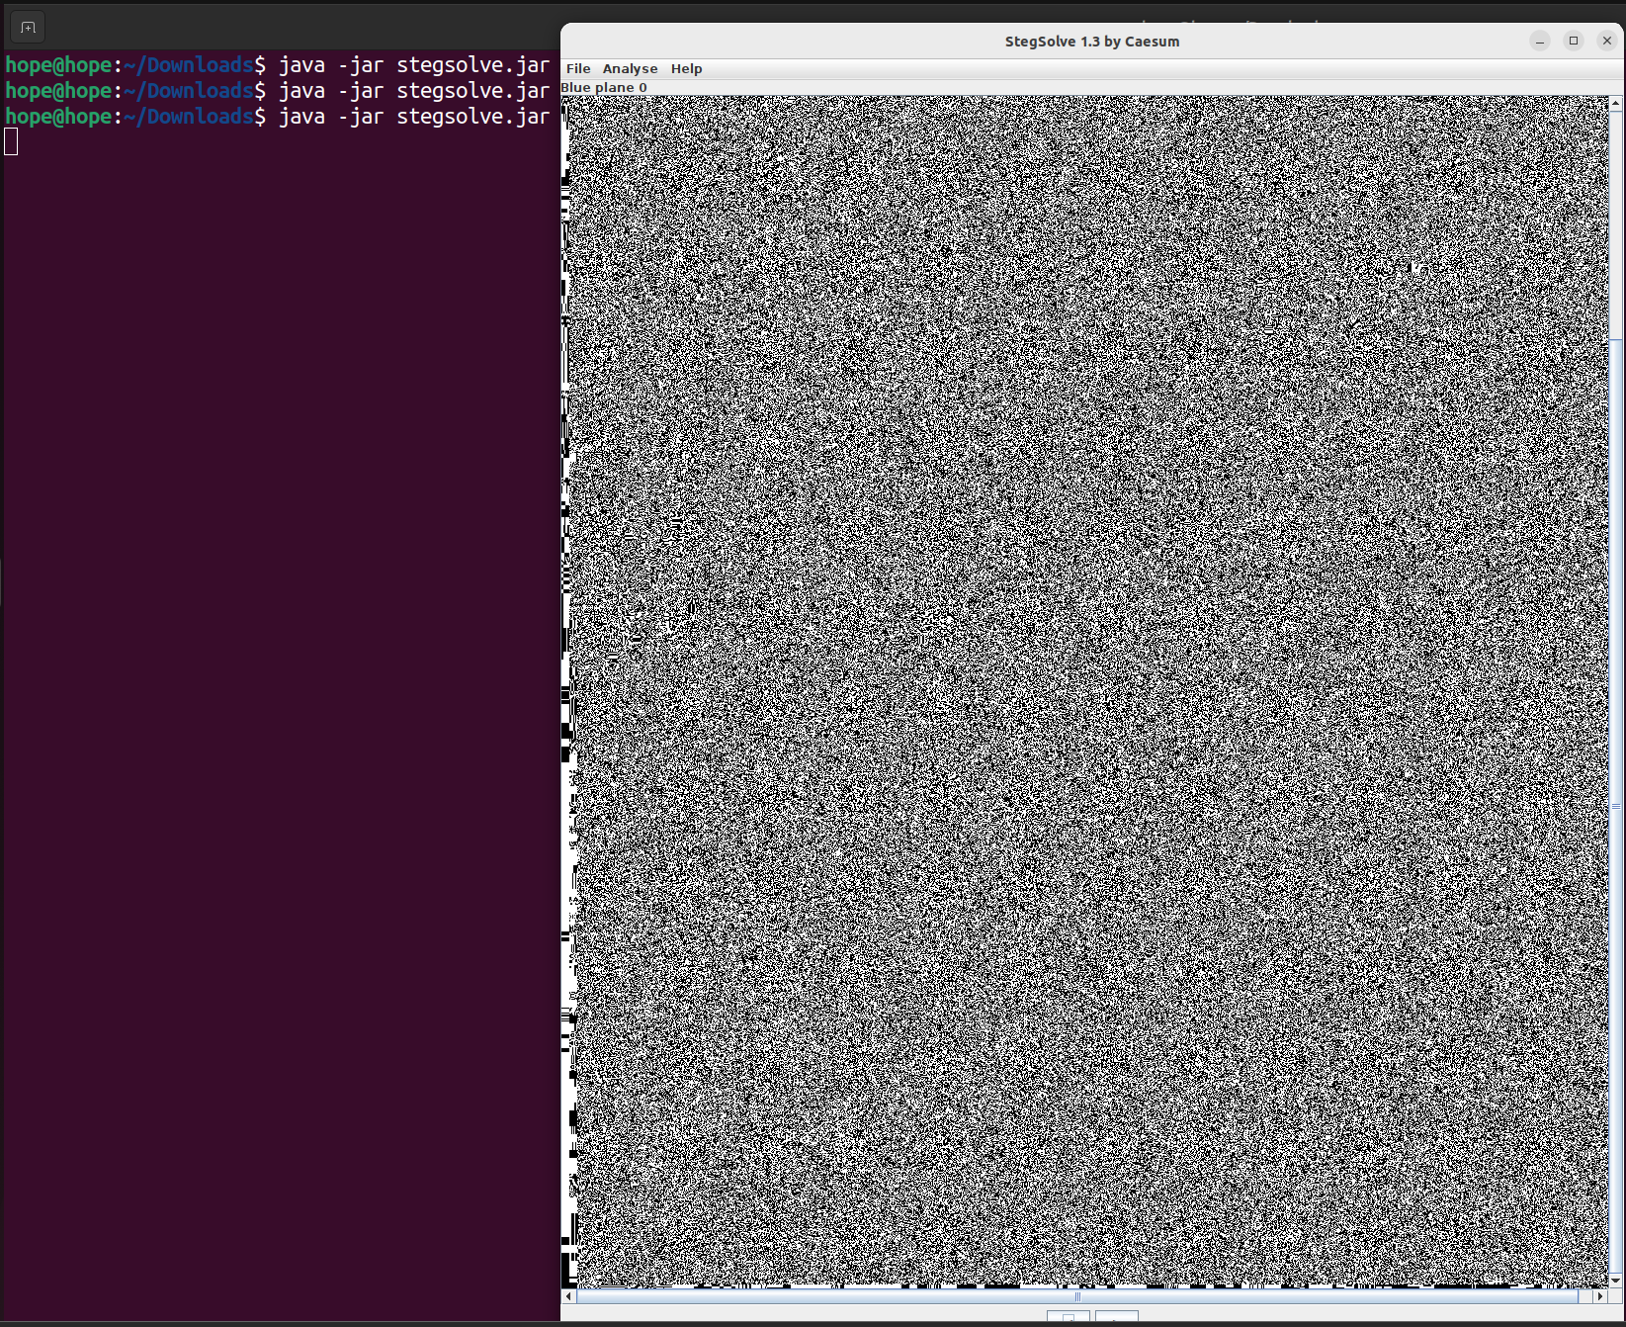Click the vertical scrollbar down arrow
The width and height of the screenshot is (1626, 1327).
tap(1616, 1281)
